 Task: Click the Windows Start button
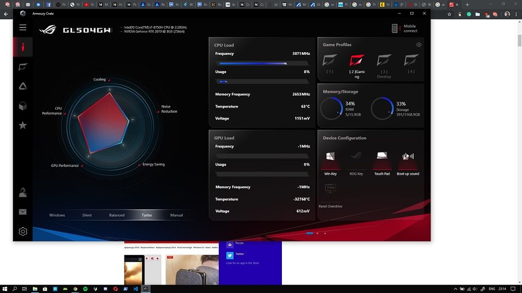(x=5, y=288)
